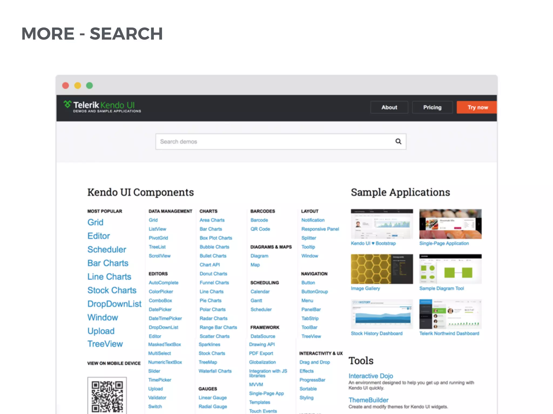
Task: Open the TabStrip link
Action: [x=310, y=318]
